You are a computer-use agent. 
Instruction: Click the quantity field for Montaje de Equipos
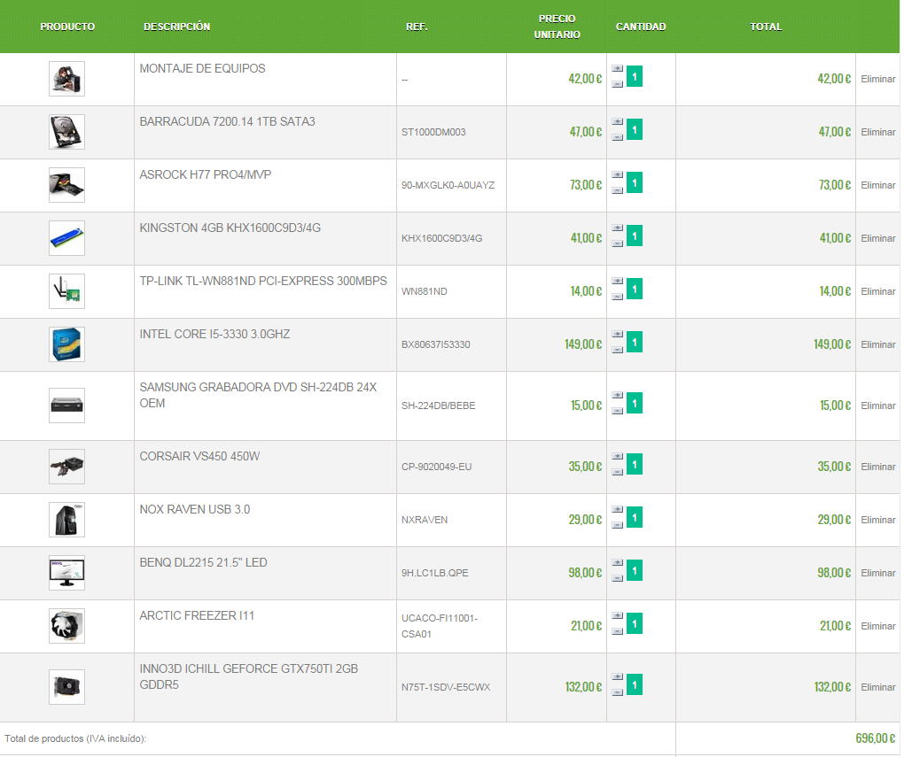tap(635, 76)
